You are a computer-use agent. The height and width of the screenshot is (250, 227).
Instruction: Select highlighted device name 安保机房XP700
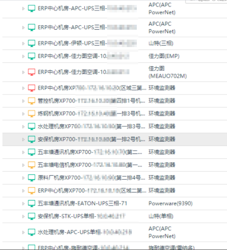(91, 139)
